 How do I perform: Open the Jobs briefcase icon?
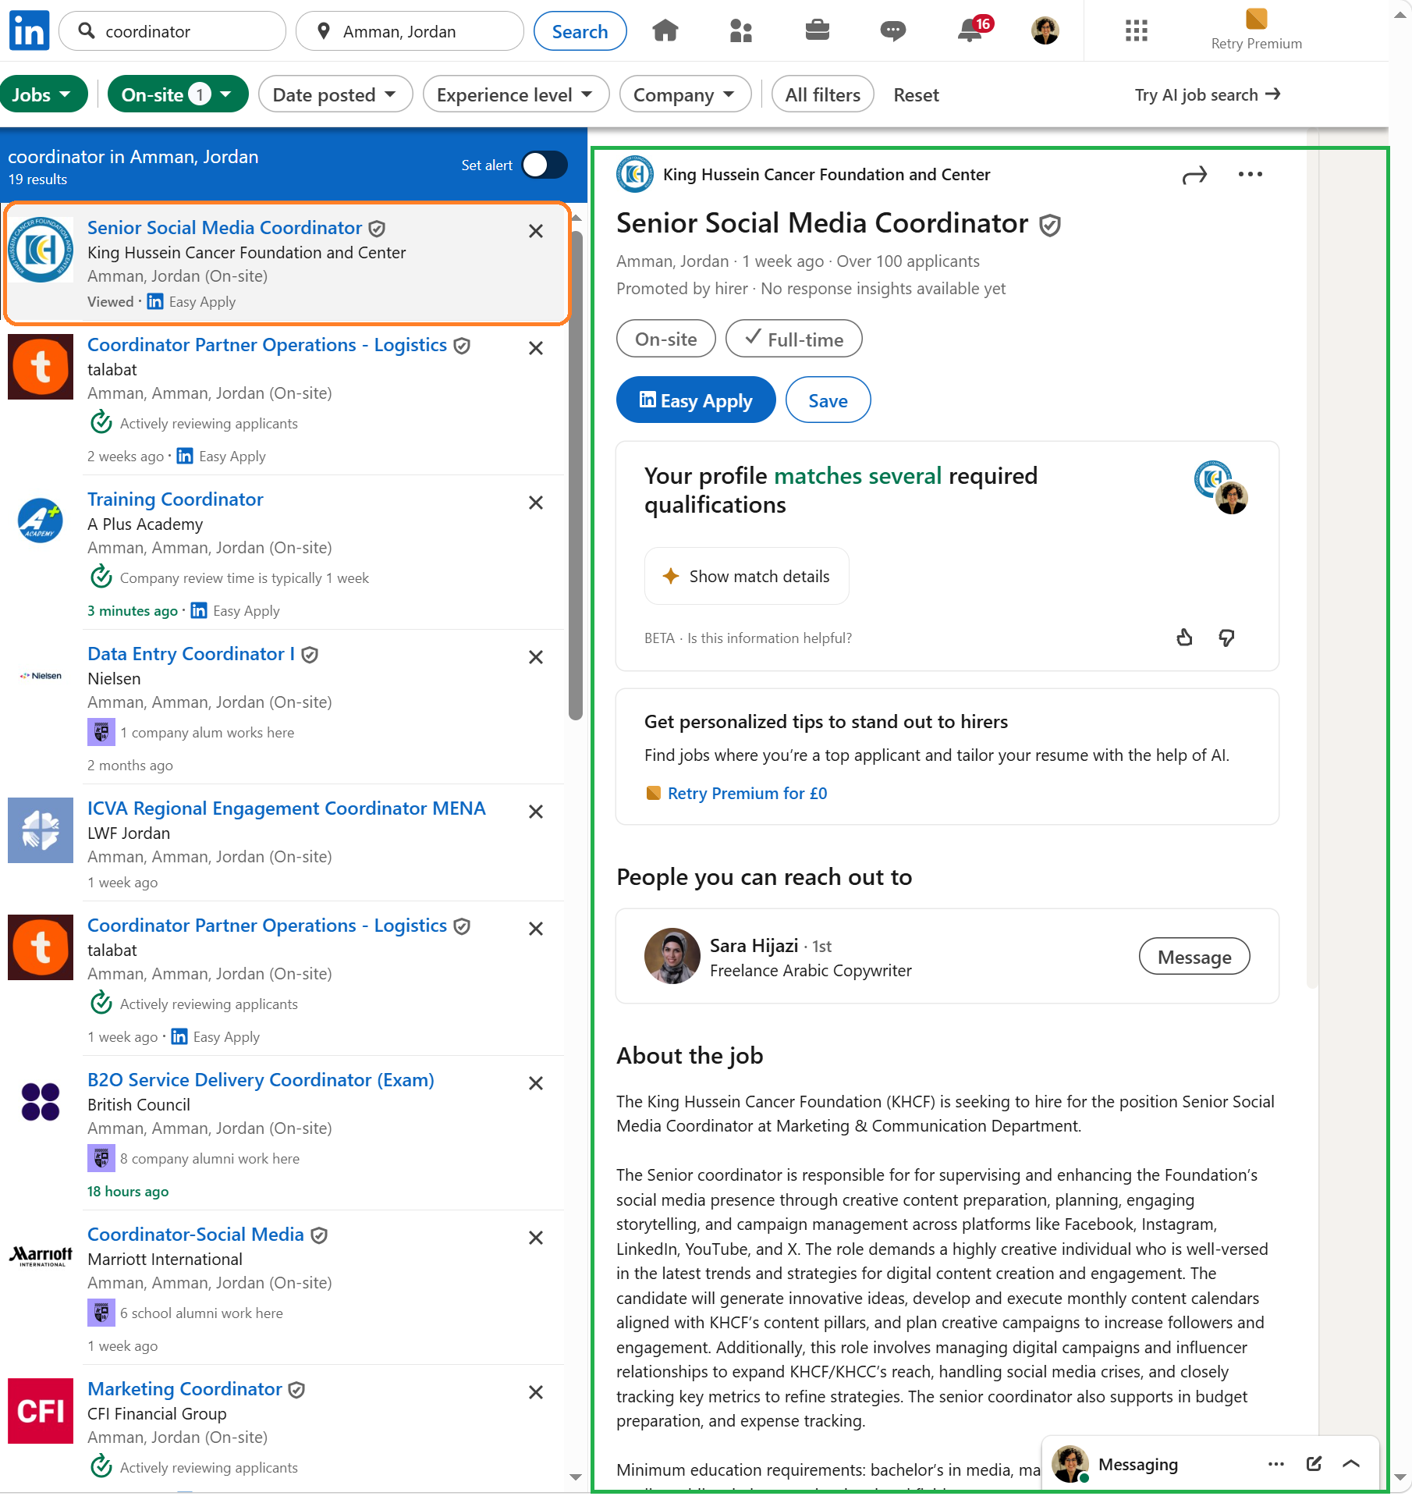[817, 30]
